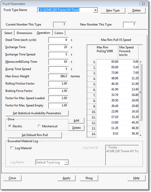
Task: Click the Close button at the bottom
Action: [12, 178]
